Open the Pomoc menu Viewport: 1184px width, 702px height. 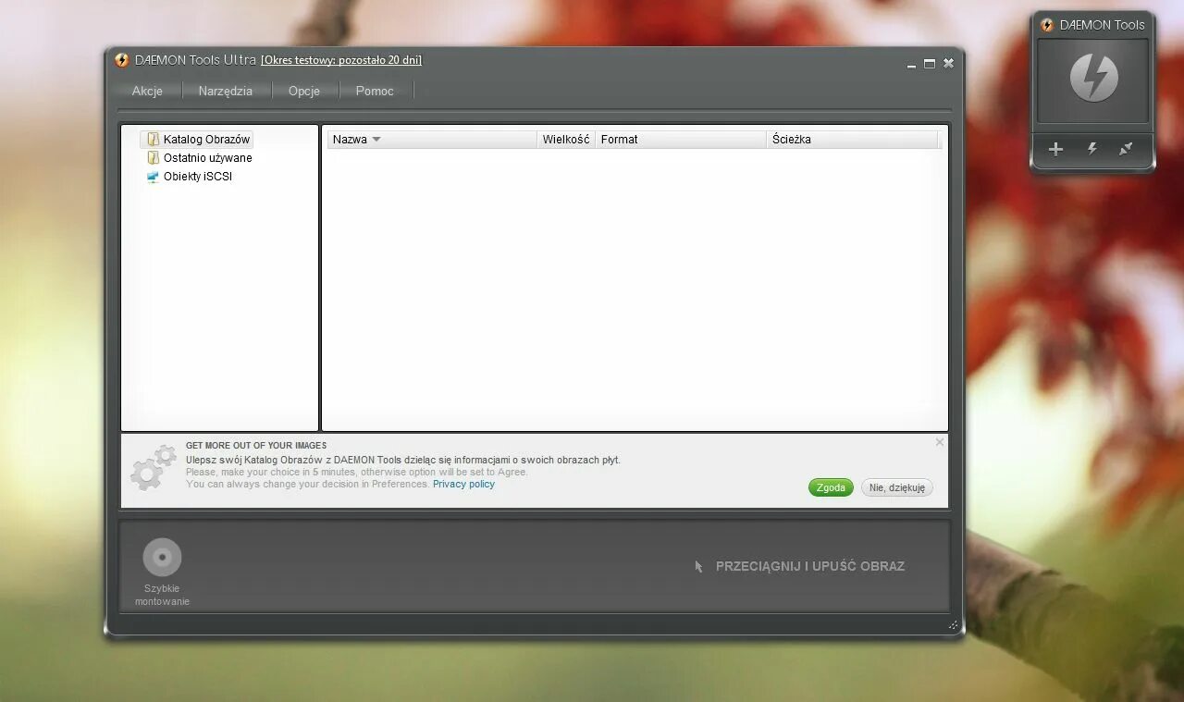(375, 91)
